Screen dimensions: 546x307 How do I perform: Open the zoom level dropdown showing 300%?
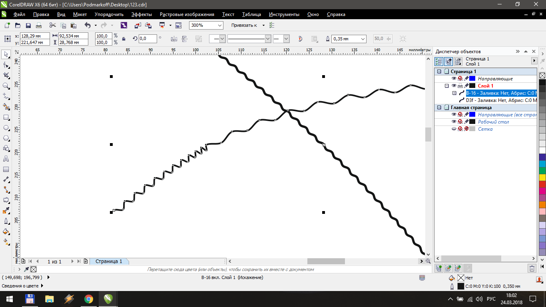pyautogui.click(x=220, y=25)
